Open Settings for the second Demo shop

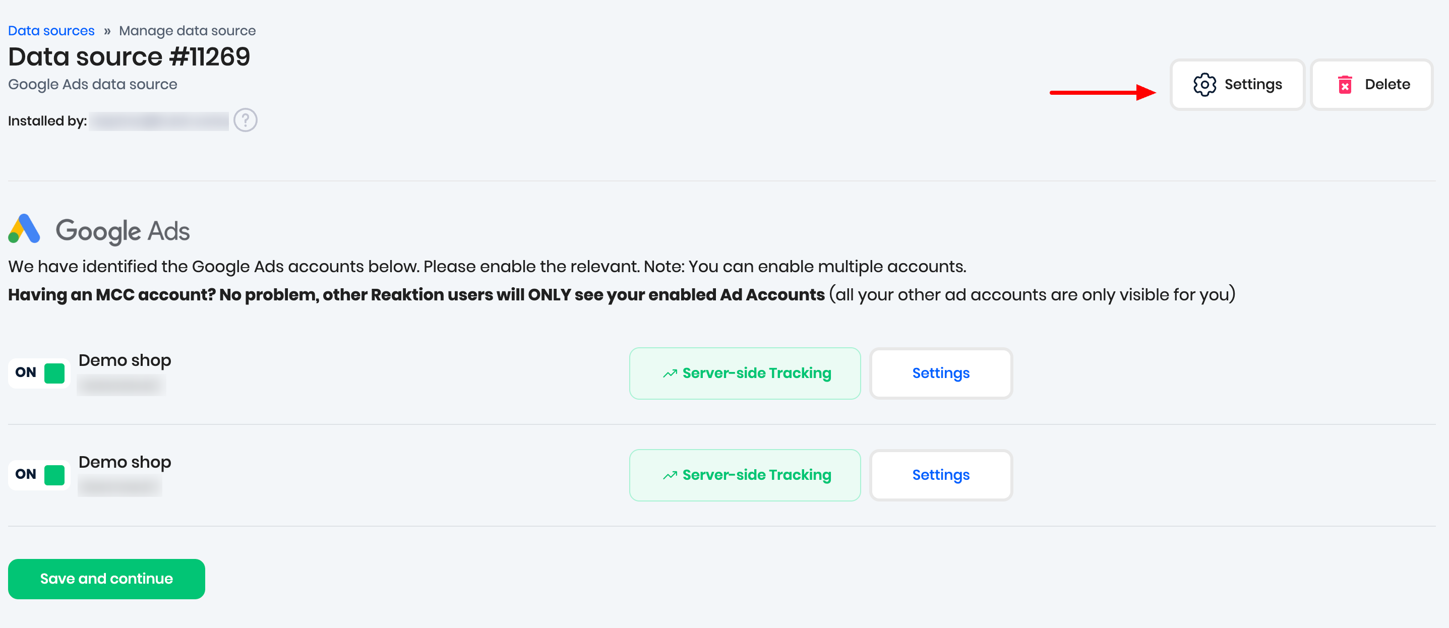[x=940, y=475]
